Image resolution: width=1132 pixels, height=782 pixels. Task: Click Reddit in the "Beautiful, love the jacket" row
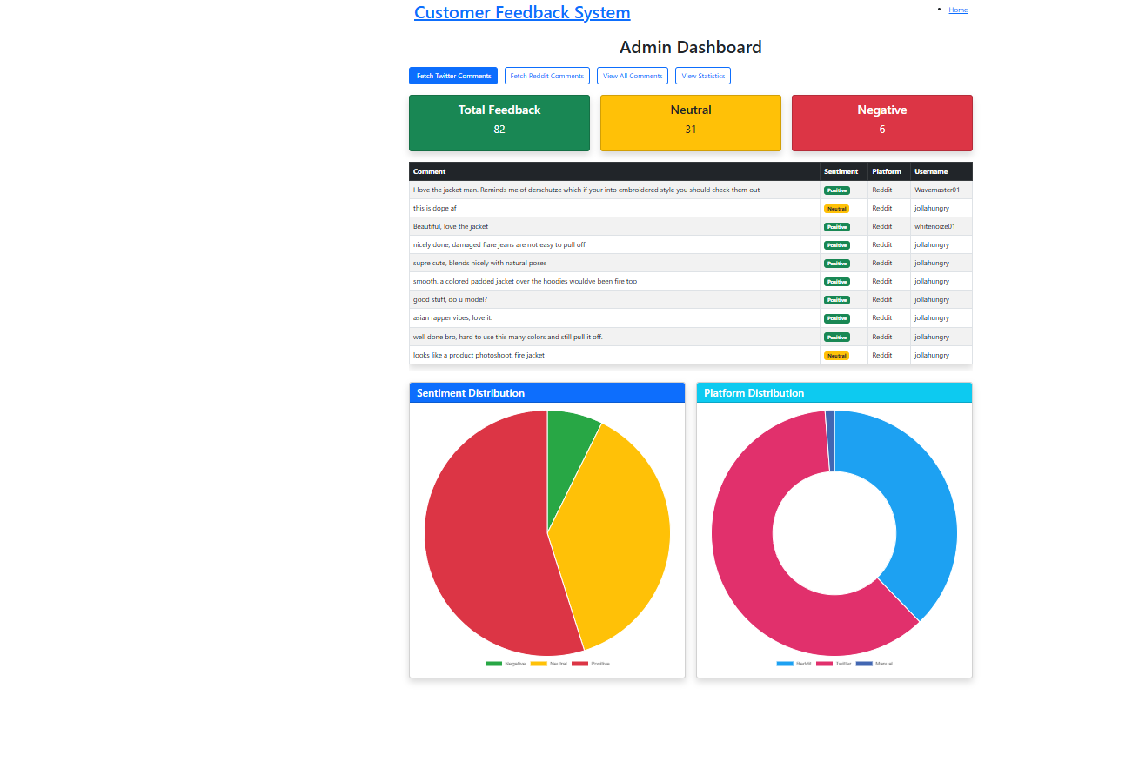[882, 226]
